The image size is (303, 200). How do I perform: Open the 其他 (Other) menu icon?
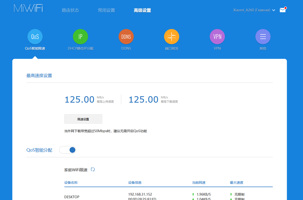pyautogui.click(x=263, y=37)
